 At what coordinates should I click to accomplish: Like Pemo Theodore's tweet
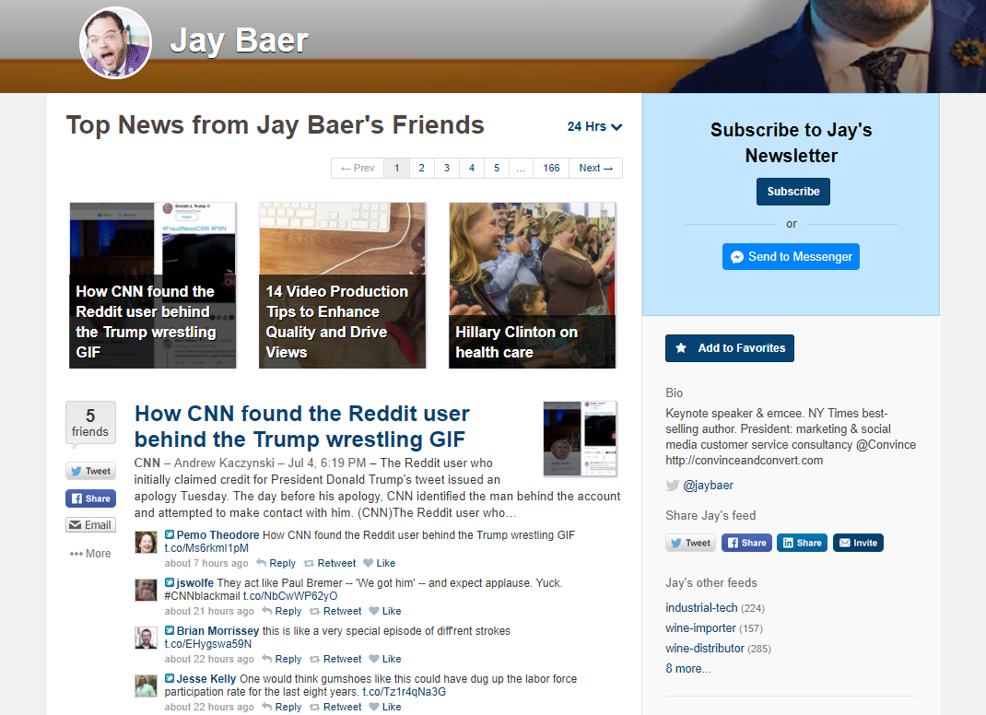point(379,564)
